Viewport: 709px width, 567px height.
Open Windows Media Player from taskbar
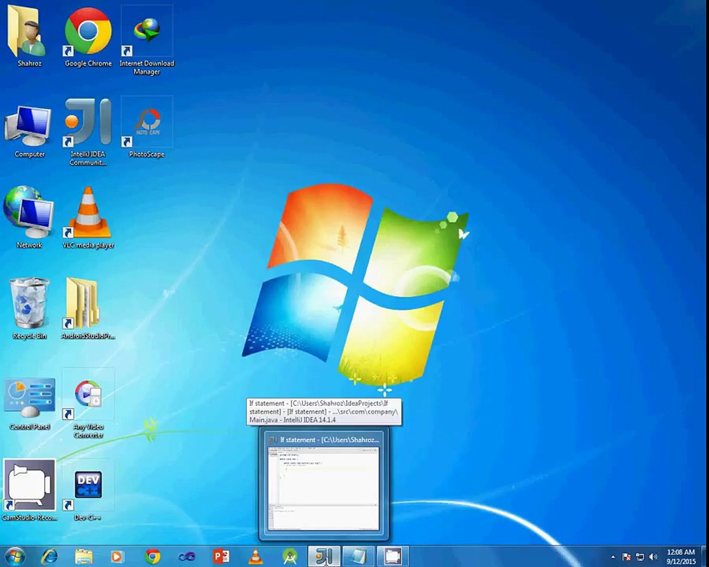117,556
